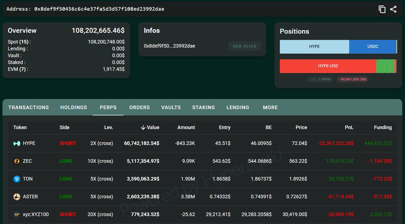The image size is (405, 224).
Task: Sort by the Amount column header
Action: coord(186,127)
